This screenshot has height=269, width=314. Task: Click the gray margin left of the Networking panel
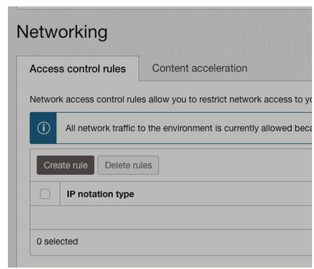point(4,148)
